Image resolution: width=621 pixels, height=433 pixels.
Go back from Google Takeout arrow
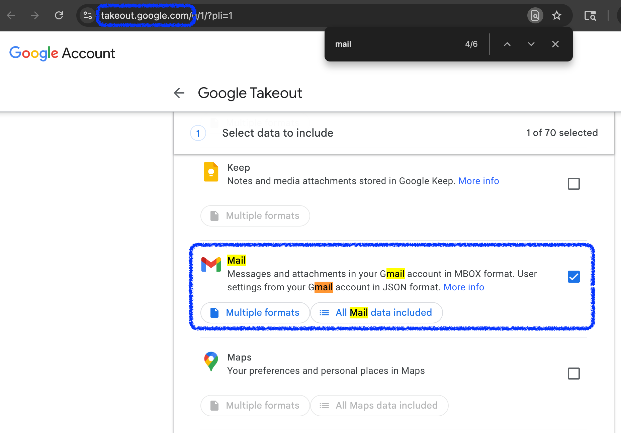[x=179, y=93]
